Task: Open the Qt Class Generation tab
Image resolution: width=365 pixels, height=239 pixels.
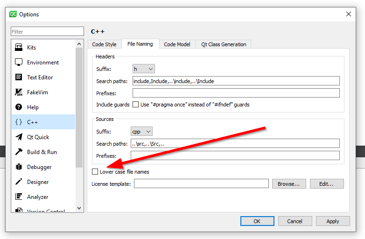Action: click(224, 44)
